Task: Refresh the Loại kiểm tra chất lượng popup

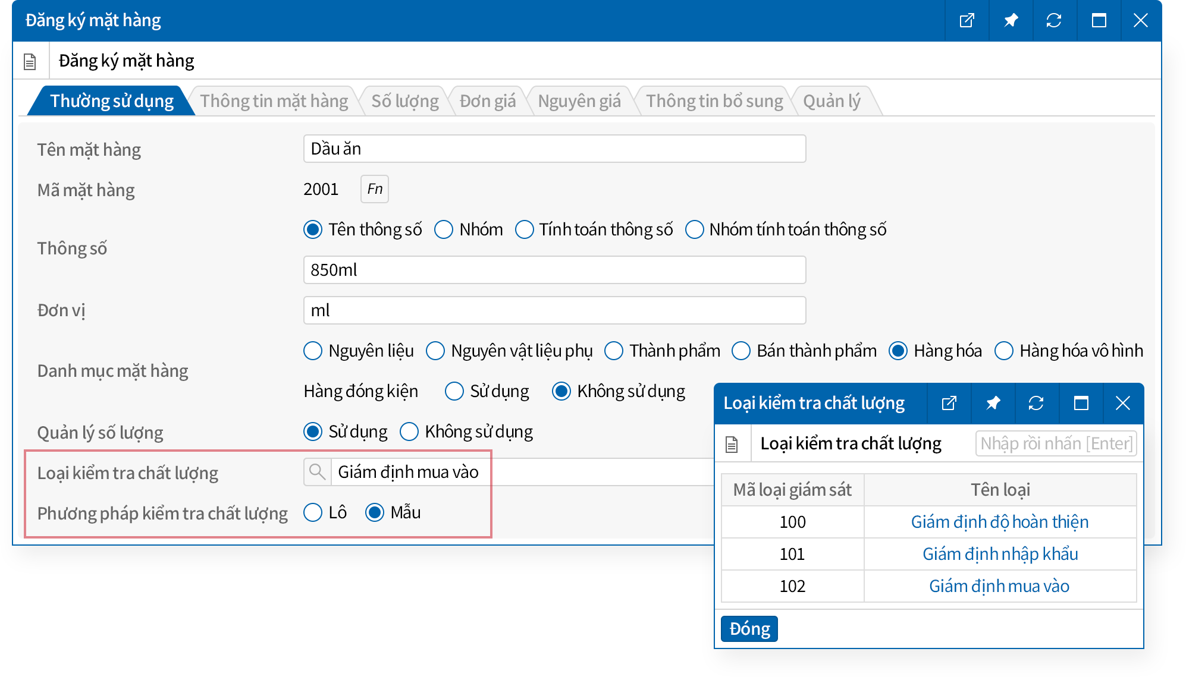Action: tap(1036, 404)
